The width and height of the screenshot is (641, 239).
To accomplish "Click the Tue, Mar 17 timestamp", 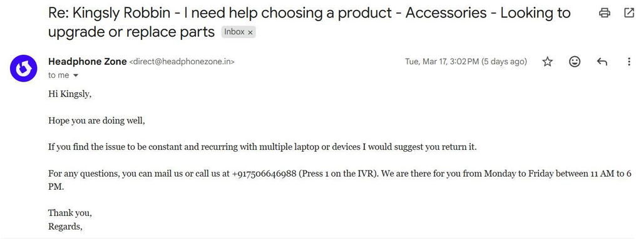I will point(466,62).
